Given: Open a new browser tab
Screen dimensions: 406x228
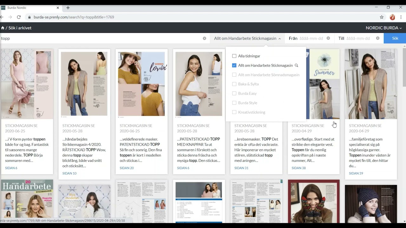Looking at the screenshot, I should point(68,8).
